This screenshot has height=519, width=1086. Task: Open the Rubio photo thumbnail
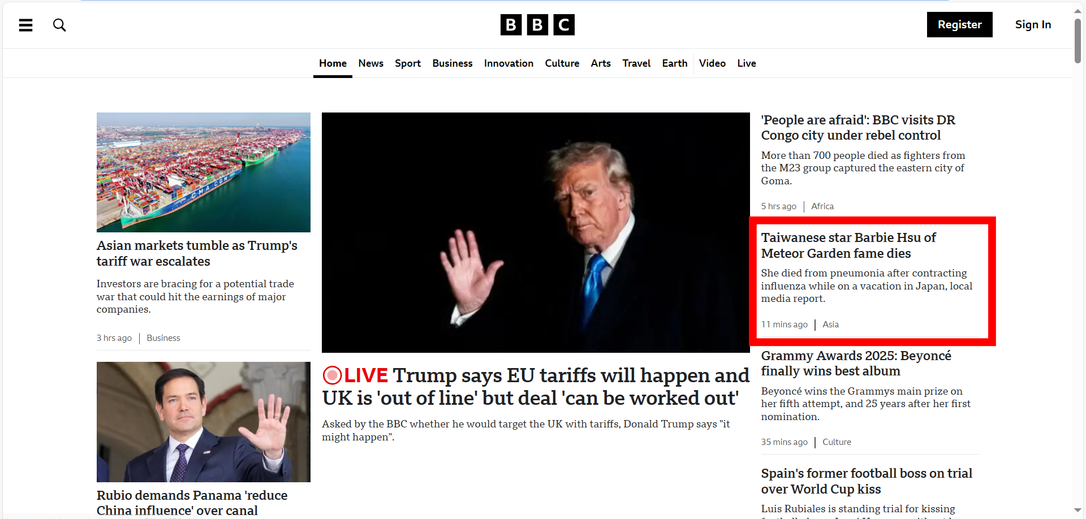204,422
